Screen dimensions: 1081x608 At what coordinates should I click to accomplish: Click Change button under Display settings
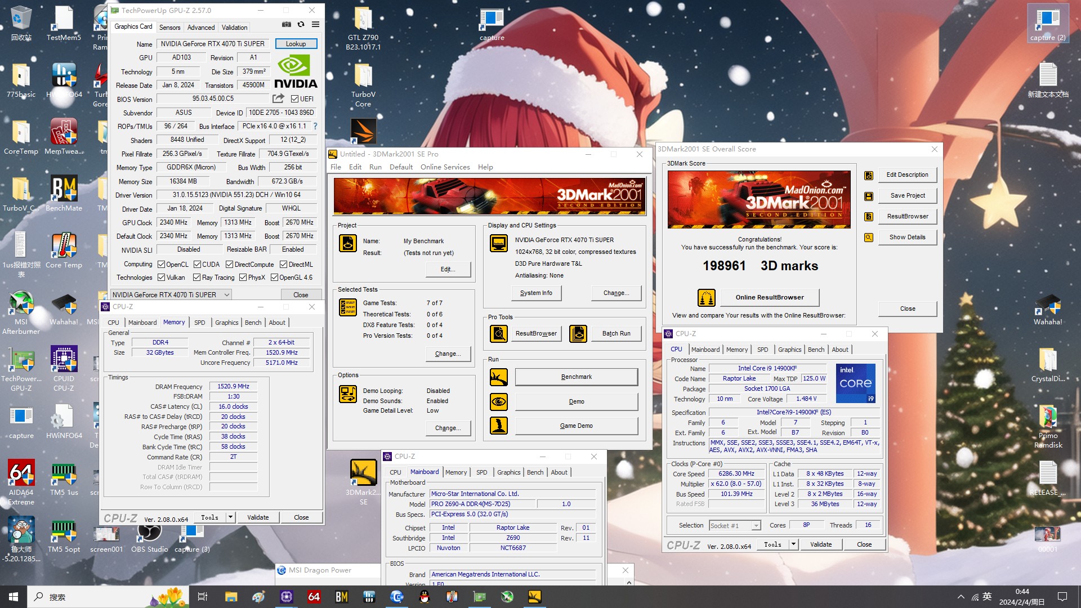click(616, 293)
